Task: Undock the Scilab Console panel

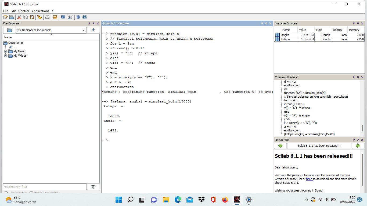Action: [x=266, y=23]
